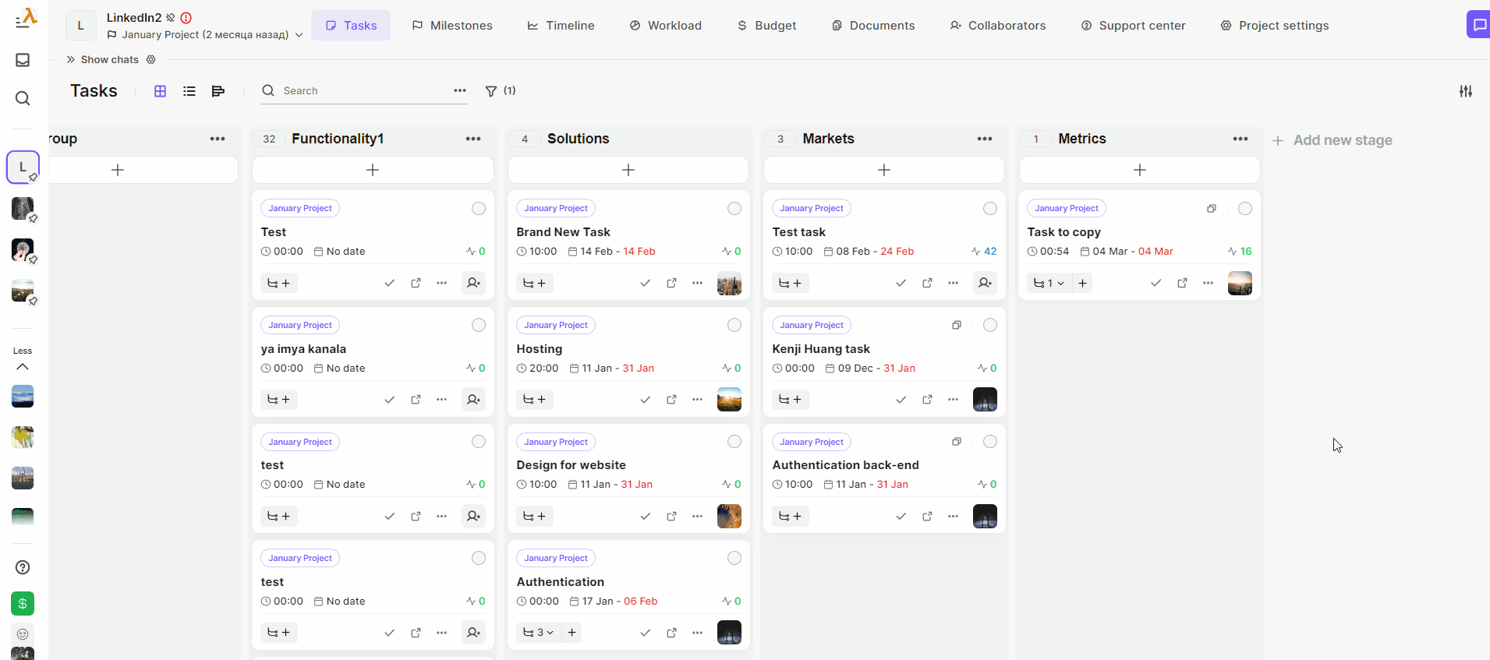Open more options for Kenji Huang task
Viewport: 1490px width, 660px height.
(x=953, y=400)
